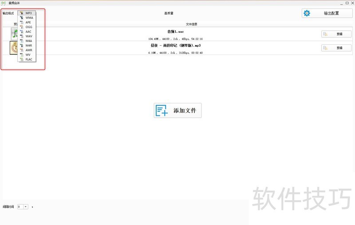Screen dimensions: 355x225
Task: Click the OGG format file icon
Action: (21, 27)
